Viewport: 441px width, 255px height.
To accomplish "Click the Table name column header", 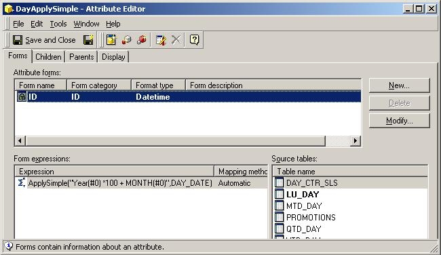I will coord(350,171).
